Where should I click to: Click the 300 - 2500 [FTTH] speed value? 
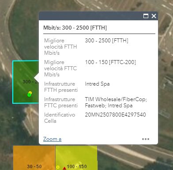pos(106,41)
